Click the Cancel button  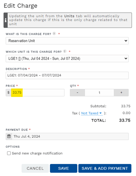(x=35, y=169)
